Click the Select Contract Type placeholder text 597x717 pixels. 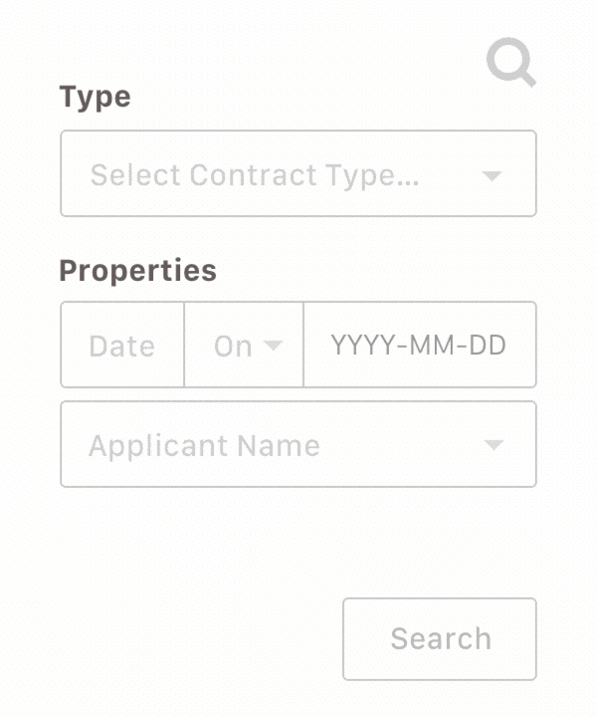point(255,175)
